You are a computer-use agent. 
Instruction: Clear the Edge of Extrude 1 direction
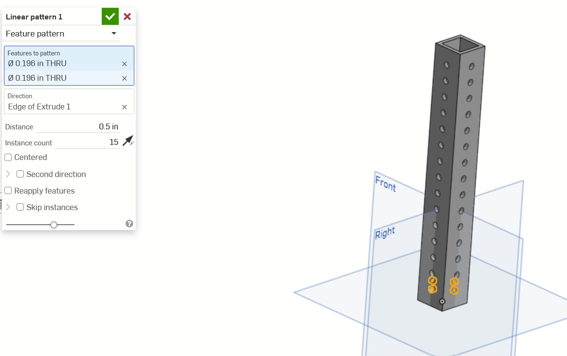(x=125, y=107)
